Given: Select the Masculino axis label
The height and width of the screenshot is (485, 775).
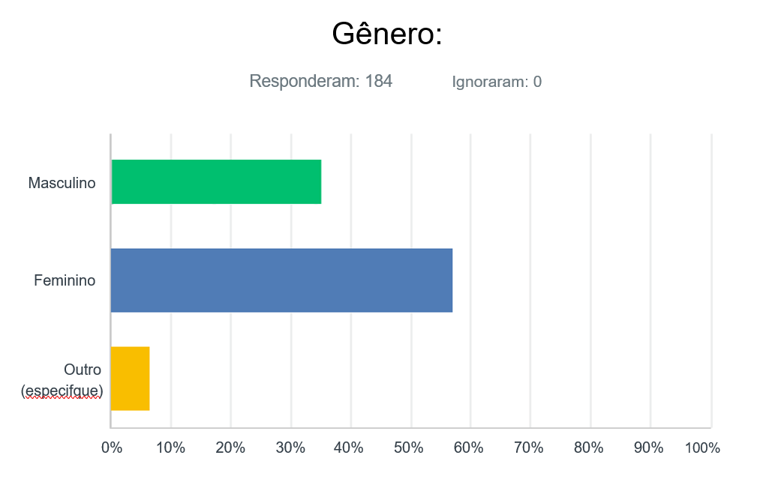Looking at the screenshot, I should [x=62, y=182].
